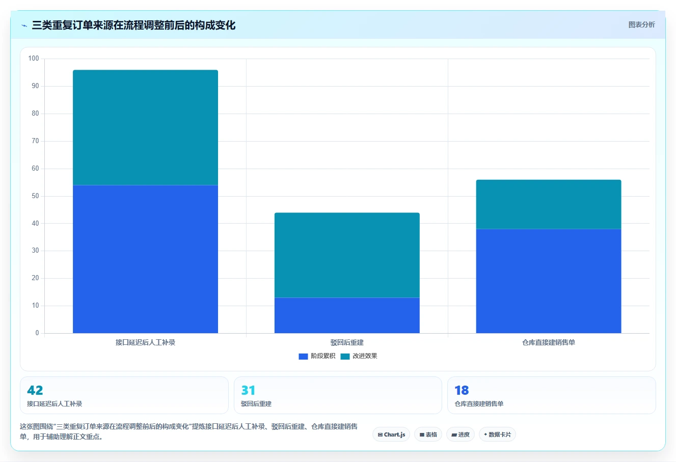Select the blue bar segment for 接口延迟后人工补录
676x462 pixels.
click(145, 259)
